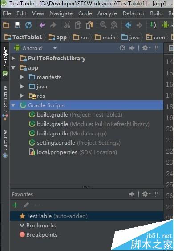Navigate Forward with gray arrow
This screenshot has width=174, height=251.
[139, 25]
